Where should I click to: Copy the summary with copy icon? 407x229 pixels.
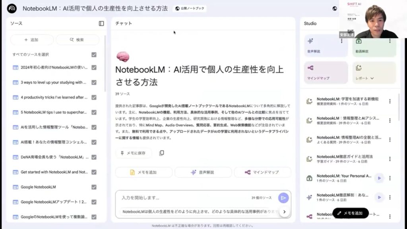coord(161,153)
